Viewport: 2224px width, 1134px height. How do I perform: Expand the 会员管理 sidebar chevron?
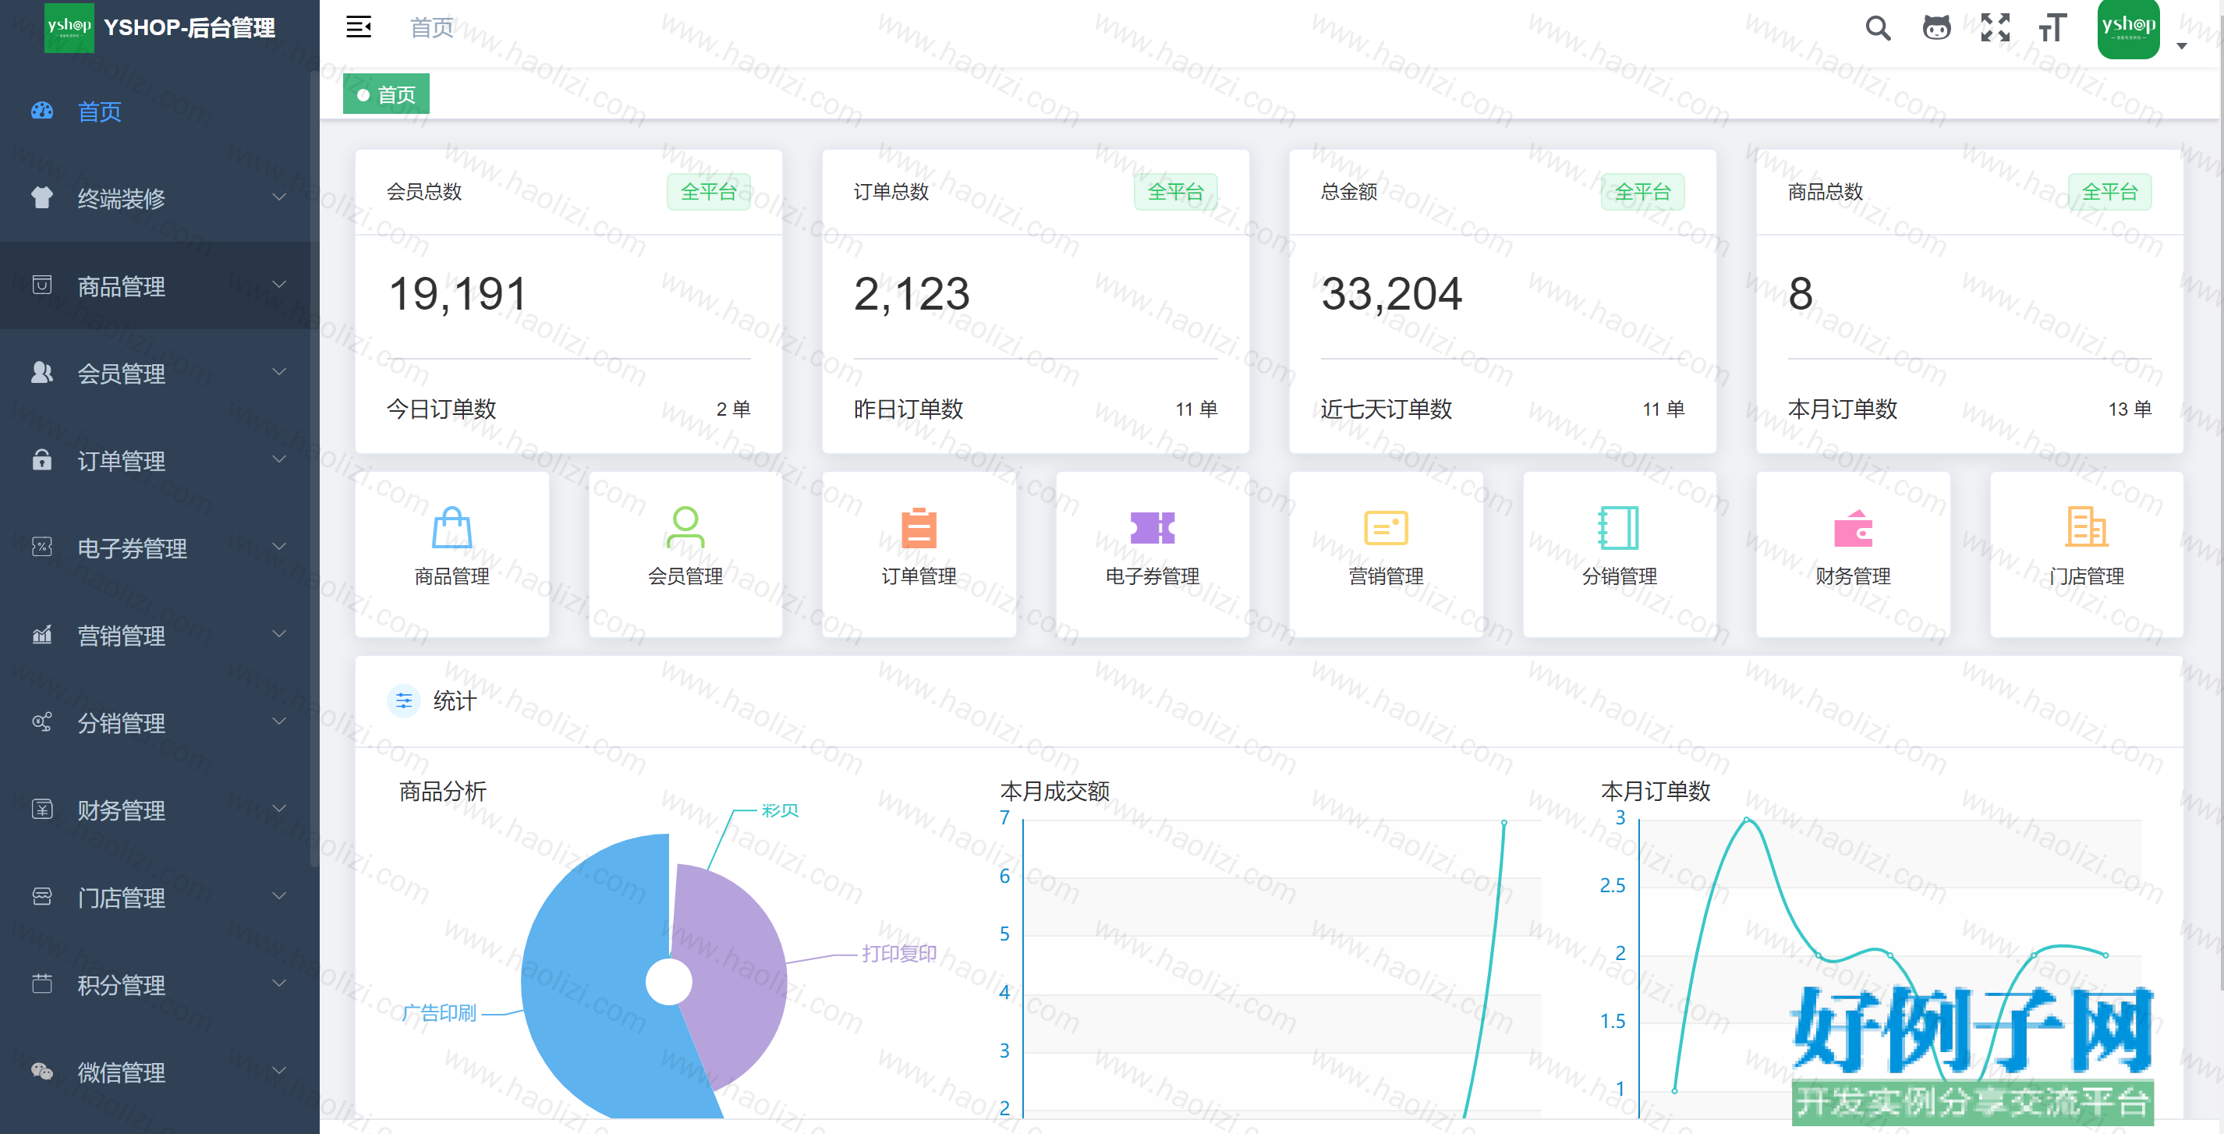click(x=279, y=372)
